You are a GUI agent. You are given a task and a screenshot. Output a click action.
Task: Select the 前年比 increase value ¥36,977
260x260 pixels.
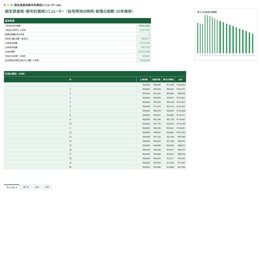click(144, 39)
